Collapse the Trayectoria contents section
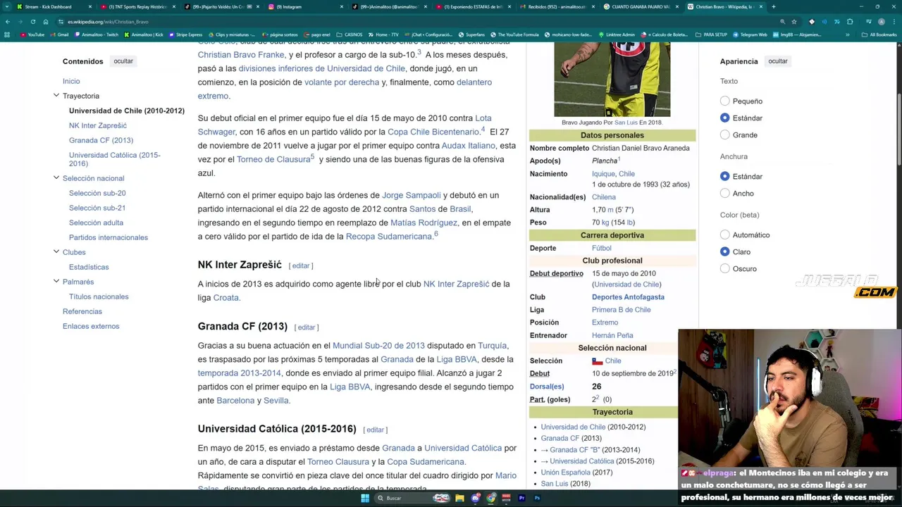 point(56,96)
